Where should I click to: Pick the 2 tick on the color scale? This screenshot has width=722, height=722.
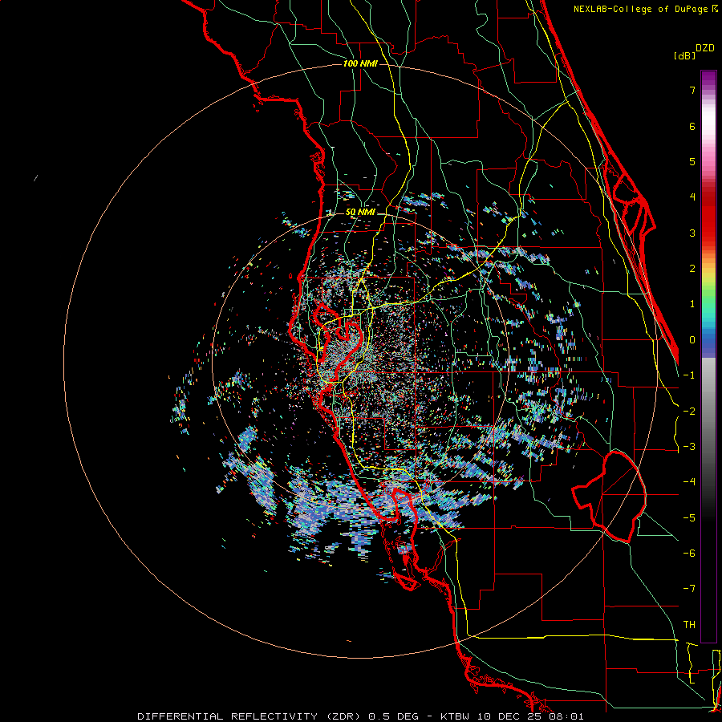pyautogui.click(x=692, y=269)
